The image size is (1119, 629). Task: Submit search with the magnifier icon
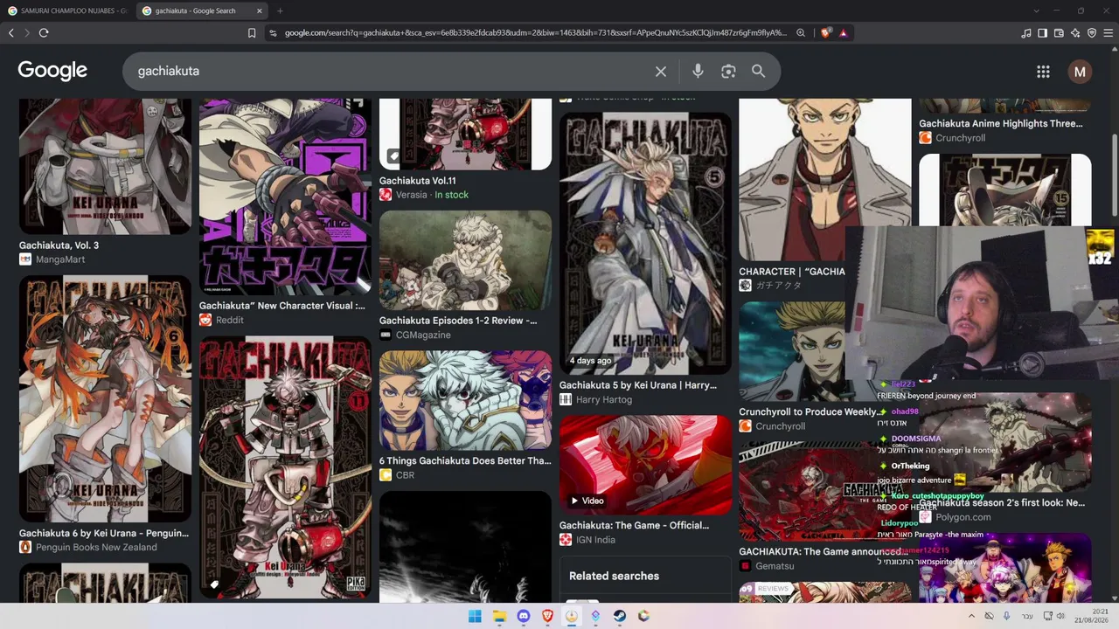point(758,72)
